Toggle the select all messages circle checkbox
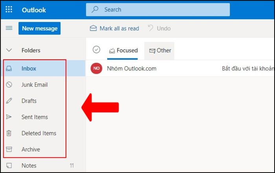Viewport: 275px width, 173px height. [96, 49]
